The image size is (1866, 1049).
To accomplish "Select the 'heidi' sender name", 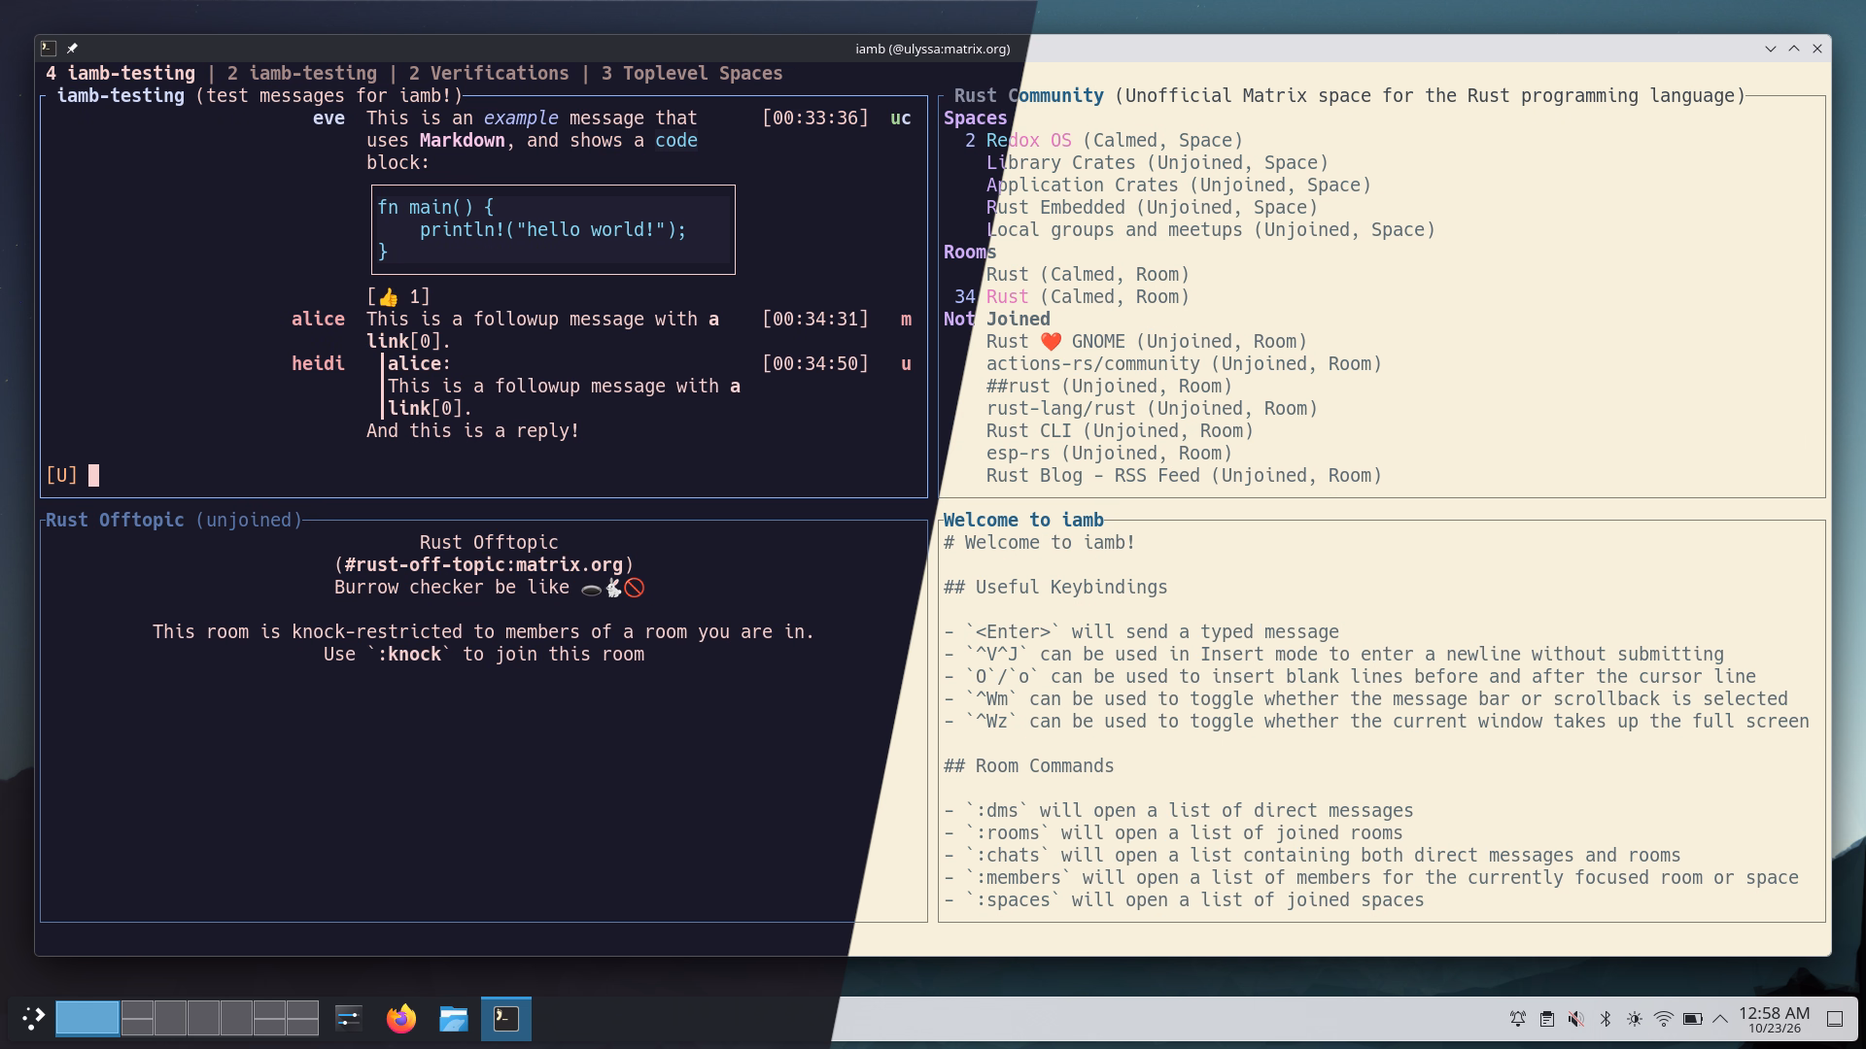I will pos(318,363).
